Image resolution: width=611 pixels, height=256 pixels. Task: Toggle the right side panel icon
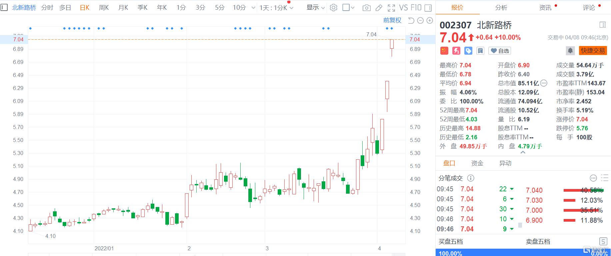tap(428, 8)
